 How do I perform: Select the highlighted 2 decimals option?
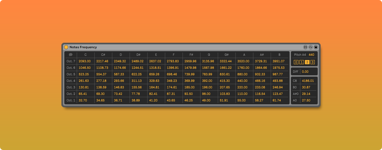pyautogui.click(x=307, y=62)
